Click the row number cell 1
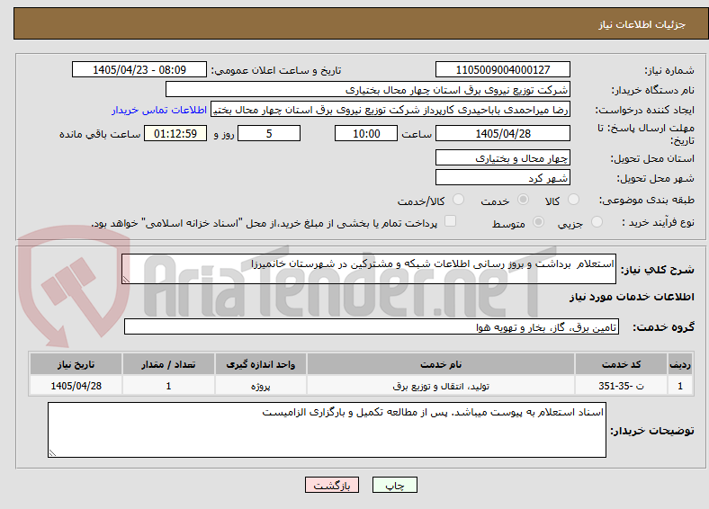 (x=680, y=386)
